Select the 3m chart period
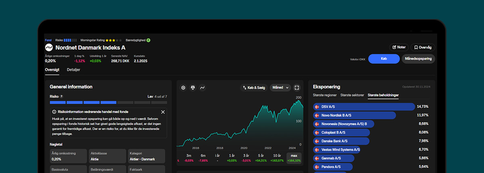Screen dimensions: 484x173 (189, 158)
